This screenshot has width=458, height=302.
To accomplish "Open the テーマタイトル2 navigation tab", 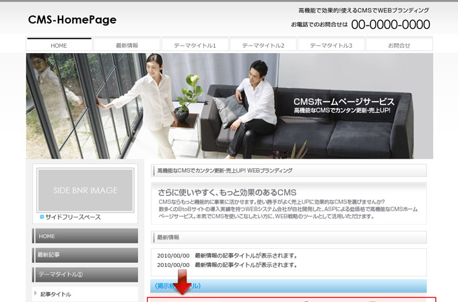I will pos(263,45).
